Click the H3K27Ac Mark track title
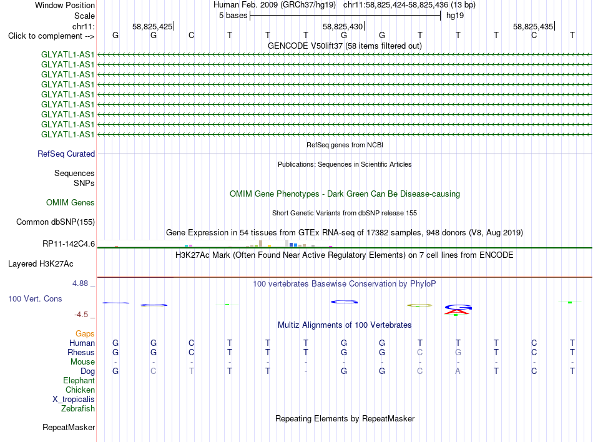The width and height of the screenshot is (593, 442). point(345,255)
